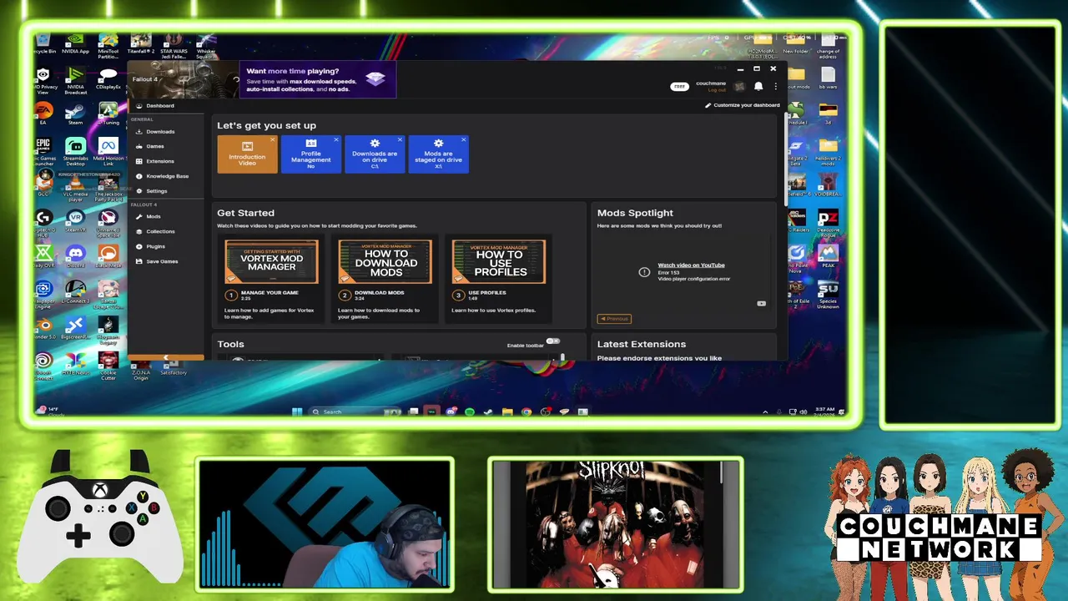Play the Vortex Mod Manager intro video thumbnail

pos(271,262)
